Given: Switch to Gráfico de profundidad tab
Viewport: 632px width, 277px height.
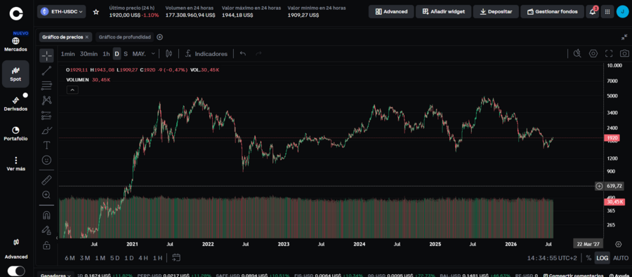Looking at the screenshot, I should tap(124, 37).
